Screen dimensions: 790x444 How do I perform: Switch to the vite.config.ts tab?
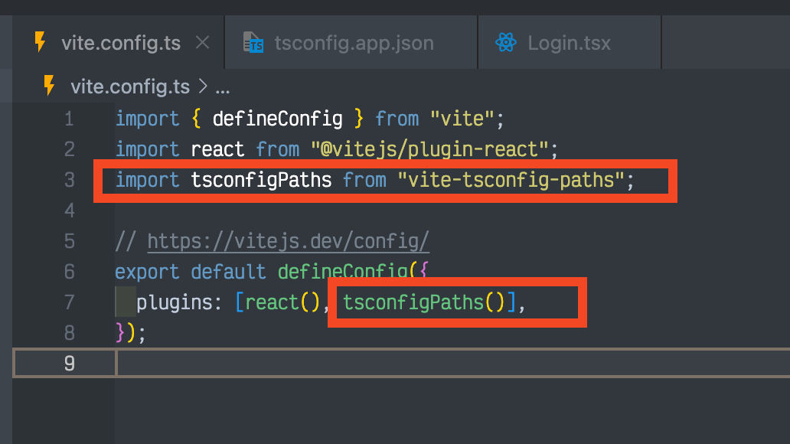click(119, 42)
